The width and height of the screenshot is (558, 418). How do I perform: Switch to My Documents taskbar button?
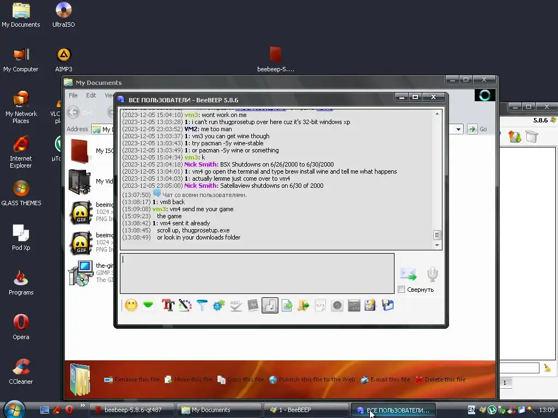[219, 410]
